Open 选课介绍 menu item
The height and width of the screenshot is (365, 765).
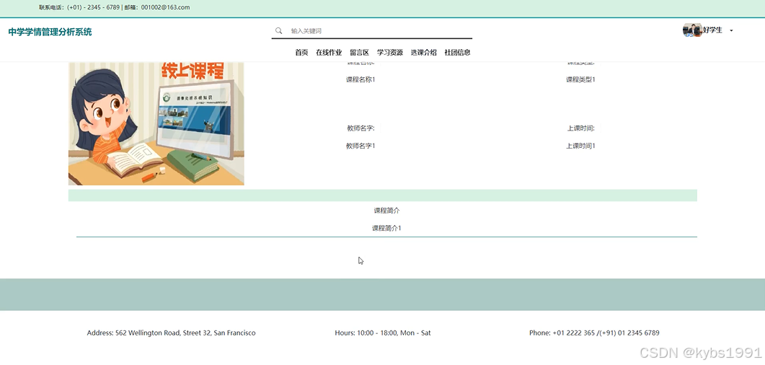point(423,53)
